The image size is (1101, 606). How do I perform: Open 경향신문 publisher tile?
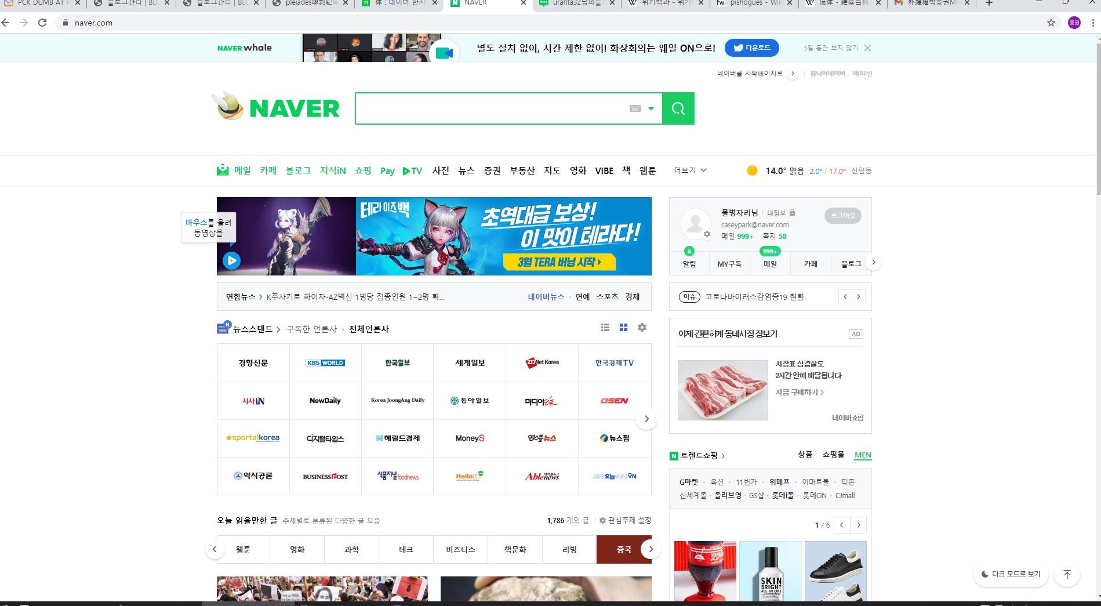pyautogui.click(x=253, y=363)
